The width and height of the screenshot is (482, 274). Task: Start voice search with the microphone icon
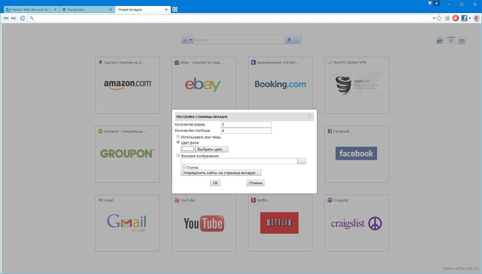click(289, 40)
